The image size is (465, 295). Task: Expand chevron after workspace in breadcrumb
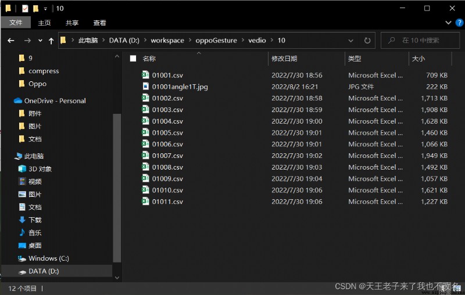[190, 40]
